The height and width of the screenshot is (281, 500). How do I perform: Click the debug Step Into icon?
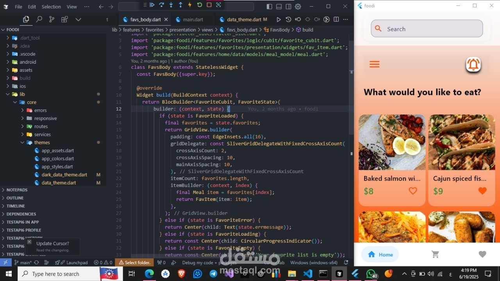pos(171,5)
